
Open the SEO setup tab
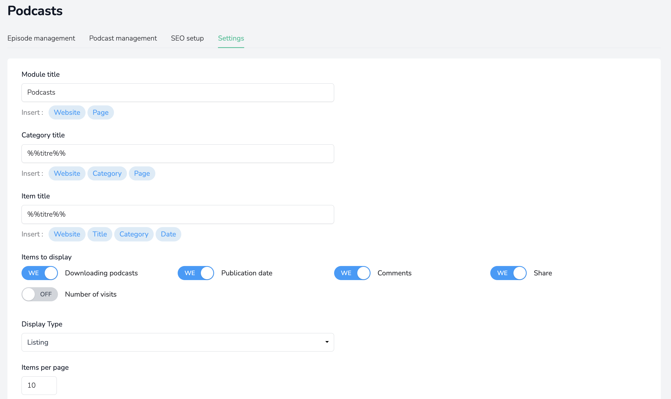tap(187, 38)
